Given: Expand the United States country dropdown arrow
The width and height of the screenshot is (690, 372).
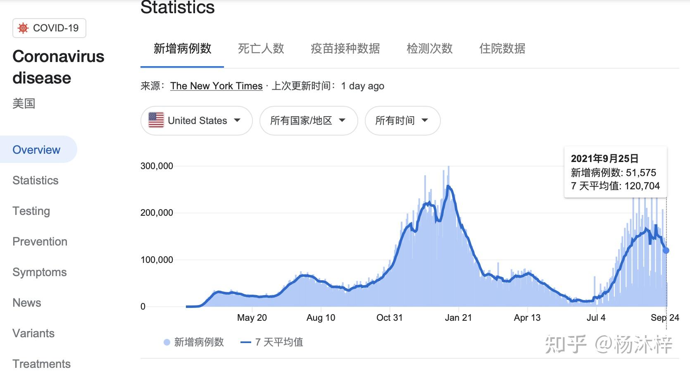Looking at the screenshot, I should (x=237, y=120).
